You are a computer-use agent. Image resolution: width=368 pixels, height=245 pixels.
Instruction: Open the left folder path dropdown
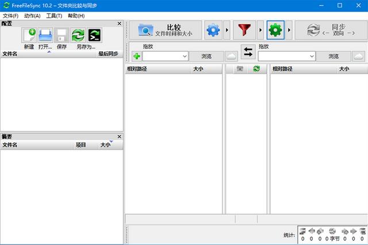click(x=185, y=56)
